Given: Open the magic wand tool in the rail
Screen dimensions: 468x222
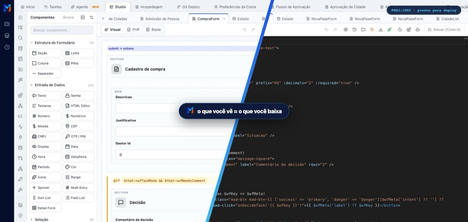Looking at the screenshot, I should click(x=20, y=80).
